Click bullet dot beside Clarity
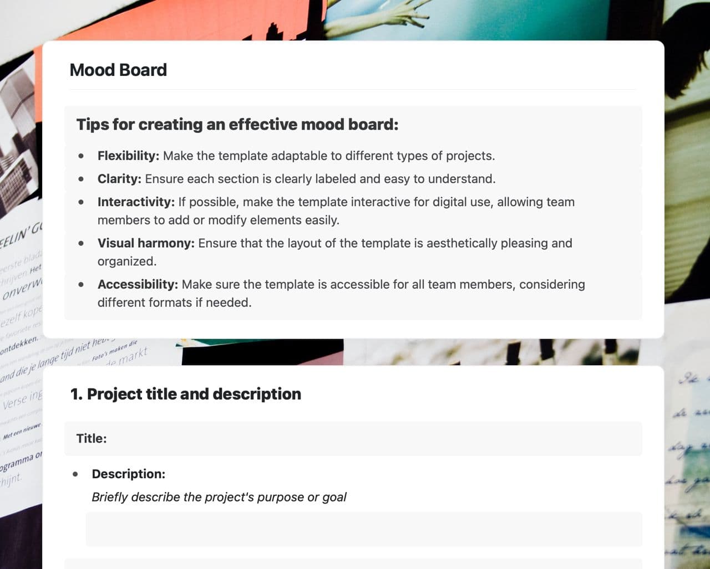The image size is (710, 569). pyautogui.click(x=82, y=180)
